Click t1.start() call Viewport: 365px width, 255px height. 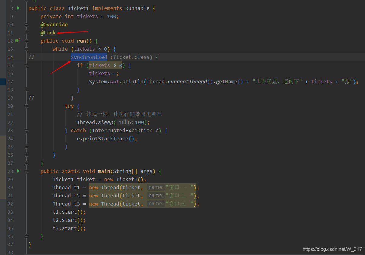[69, 212]
